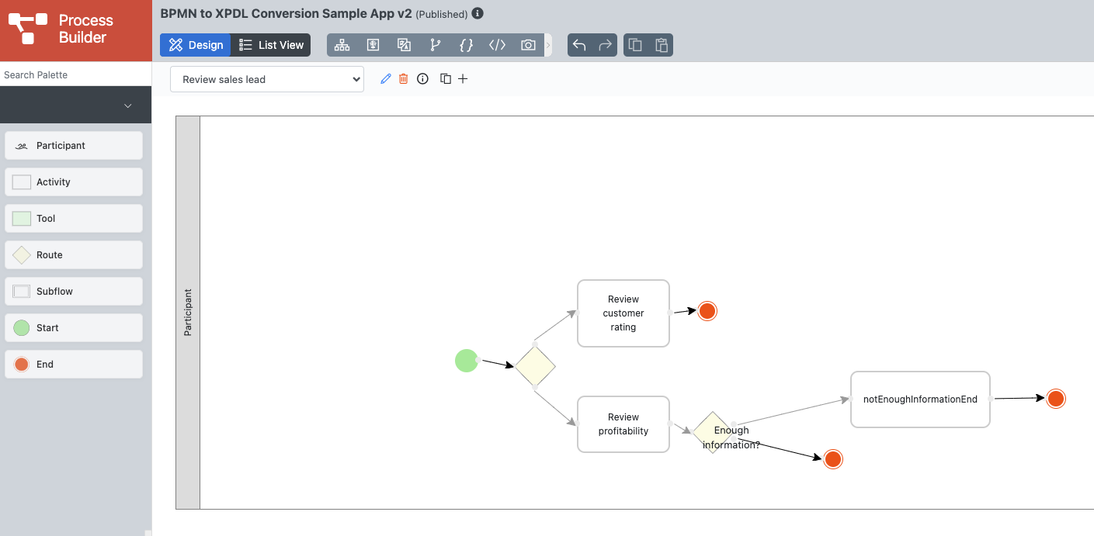Select end node after Review customer rating

pos(707,311)
